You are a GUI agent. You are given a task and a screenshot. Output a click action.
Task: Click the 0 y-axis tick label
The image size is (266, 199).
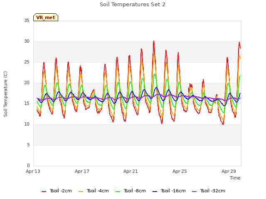coord(28,165)
